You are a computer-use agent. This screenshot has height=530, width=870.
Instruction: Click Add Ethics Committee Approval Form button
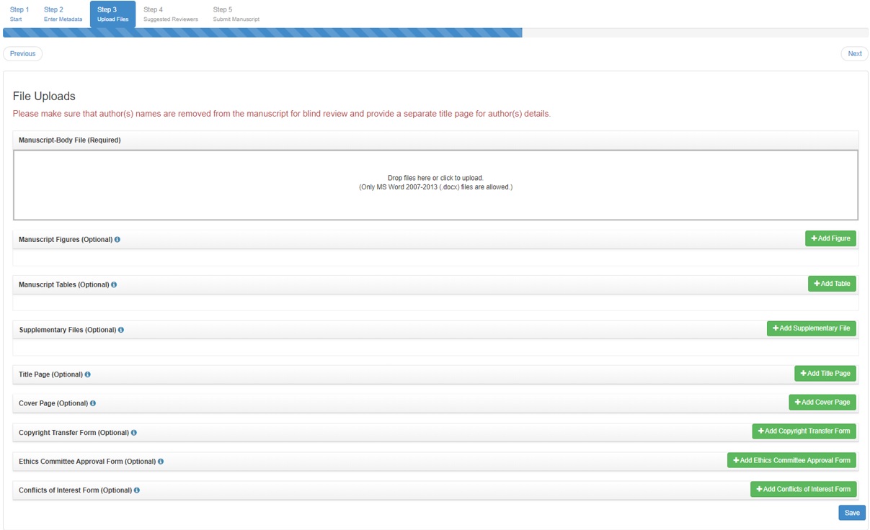791,460
